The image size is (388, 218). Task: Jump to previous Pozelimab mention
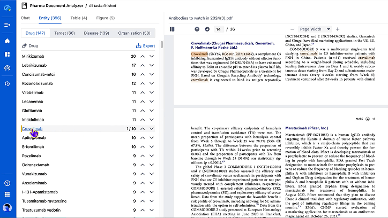(143, 155)
